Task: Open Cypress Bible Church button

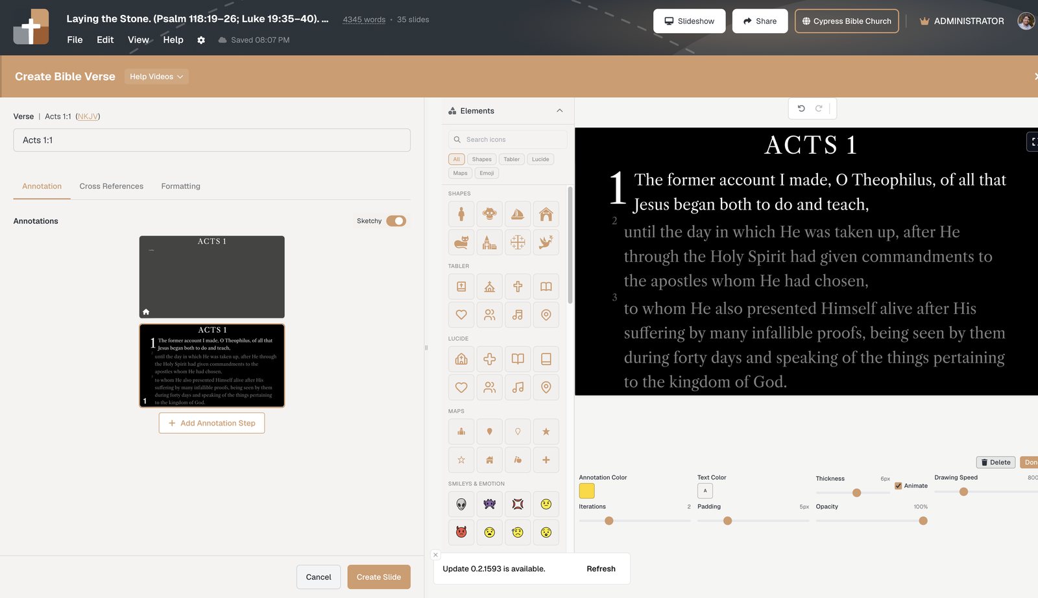Action: click(847, 21)
